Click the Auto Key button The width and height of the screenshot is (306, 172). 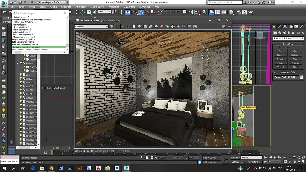[x=235, y=157]
